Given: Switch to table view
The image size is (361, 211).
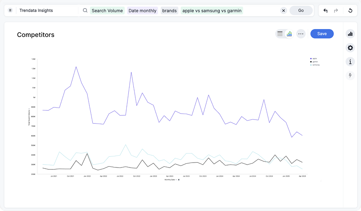Looking at the screenshot, I should click(280, 34).
